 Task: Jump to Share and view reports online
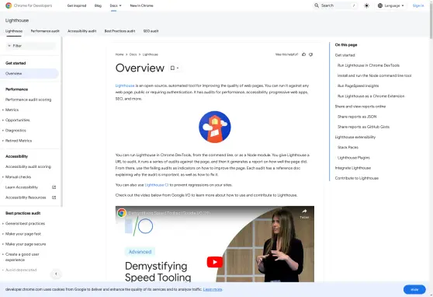point(360,107)
